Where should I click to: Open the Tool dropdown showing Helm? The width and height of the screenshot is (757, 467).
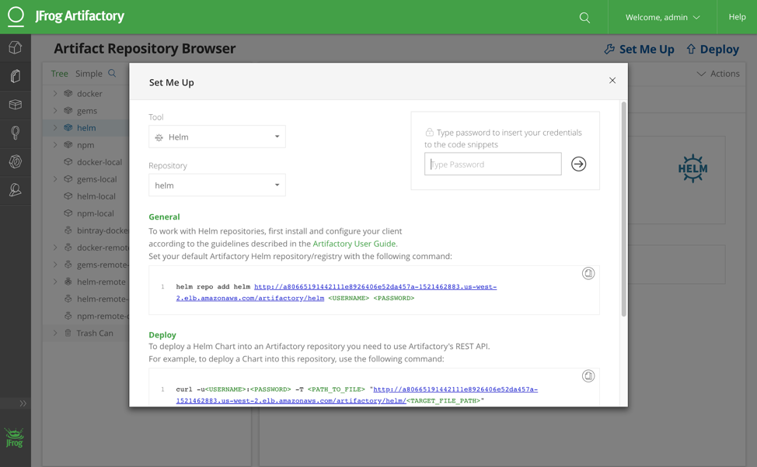click(217, 137)
